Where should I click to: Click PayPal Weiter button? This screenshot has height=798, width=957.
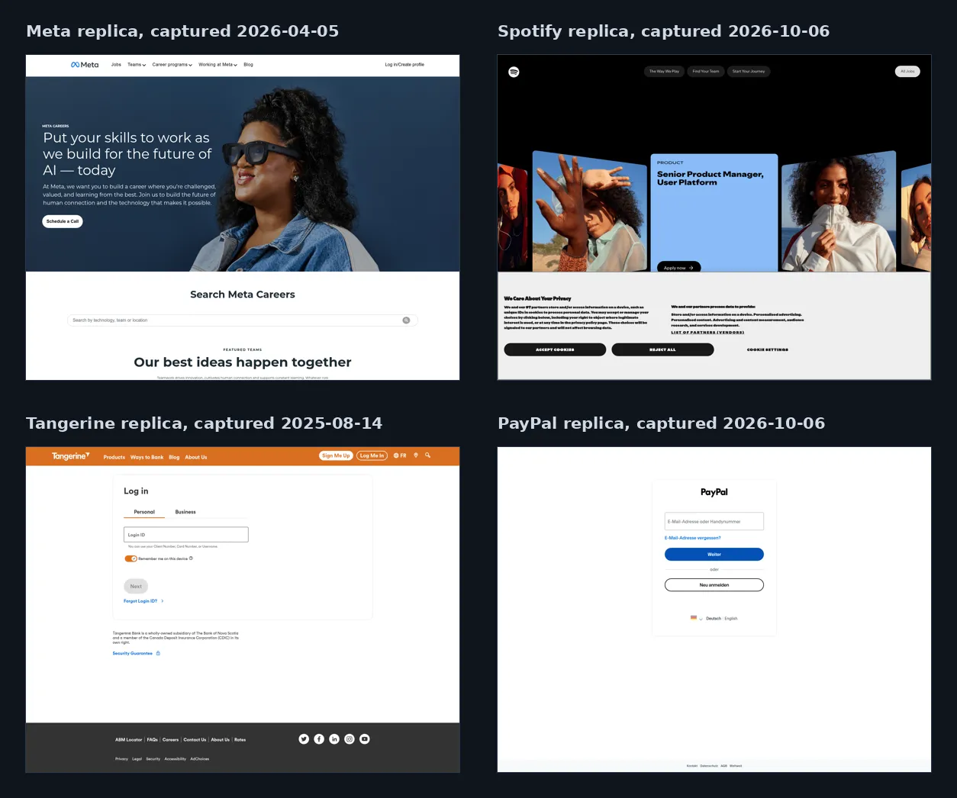(714, 555)
